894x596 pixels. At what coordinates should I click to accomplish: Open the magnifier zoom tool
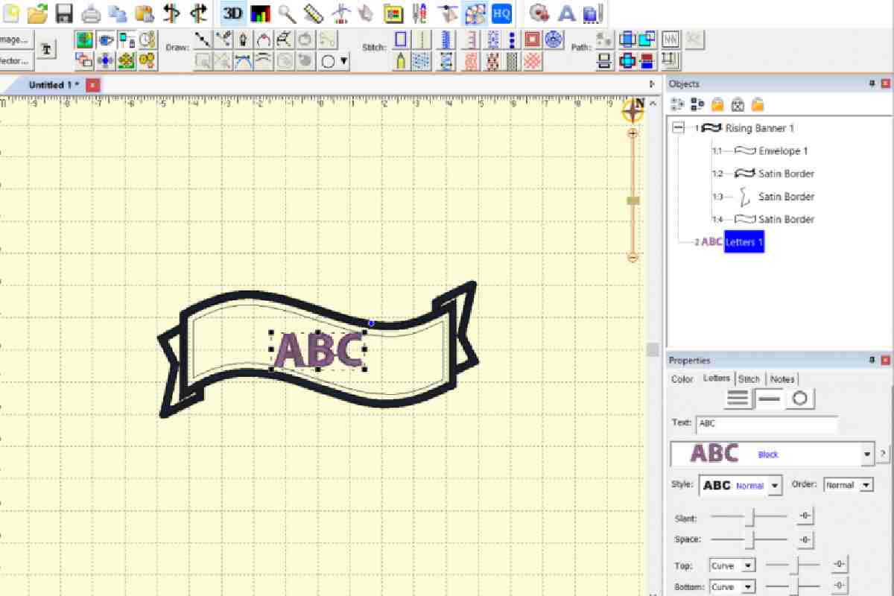[287, 13]
